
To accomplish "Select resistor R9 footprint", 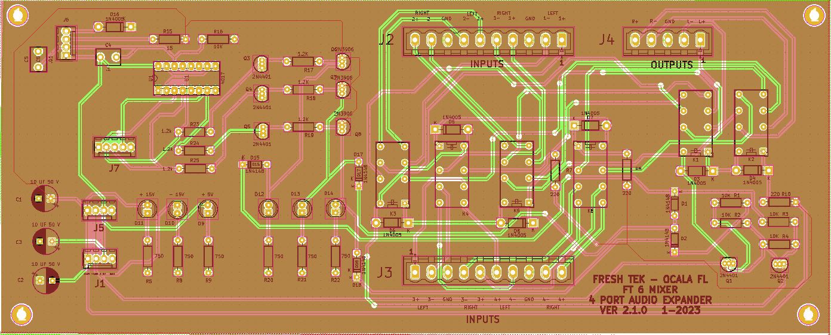I will [208, 256].
